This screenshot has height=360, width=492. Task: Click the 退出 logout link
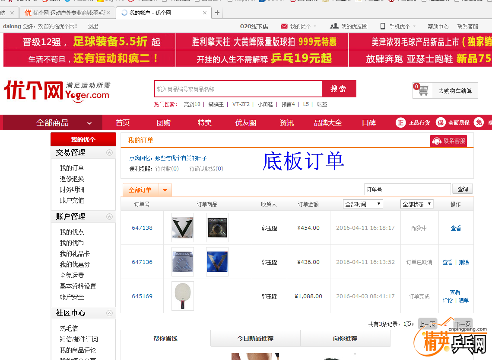click(x=93, y=26)
